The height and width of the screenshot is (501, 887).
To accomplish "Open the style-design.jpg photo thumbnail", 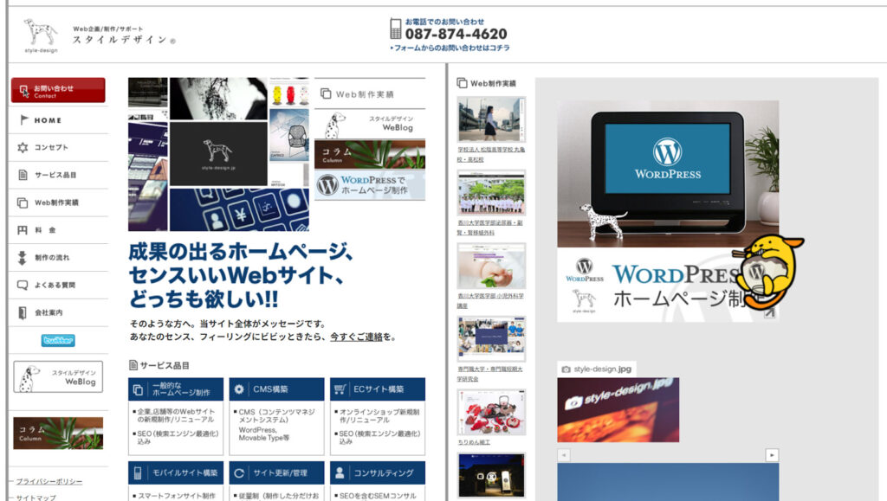I will (618, 409).
